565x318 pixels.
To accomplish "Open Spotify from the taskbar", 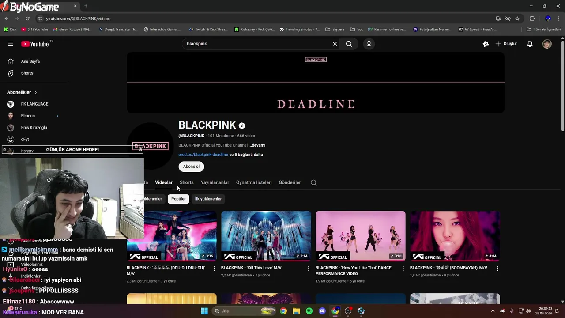I will (x=309, y=311).
